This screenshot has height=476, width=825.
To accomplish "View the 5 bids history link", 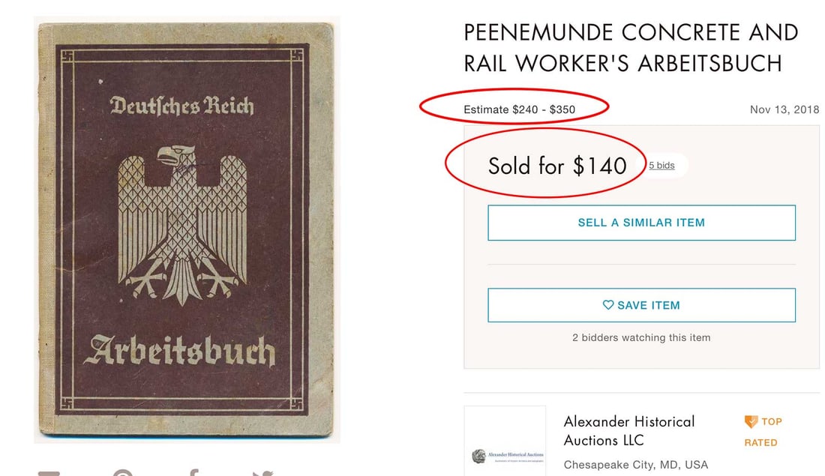I will [661, 165].
